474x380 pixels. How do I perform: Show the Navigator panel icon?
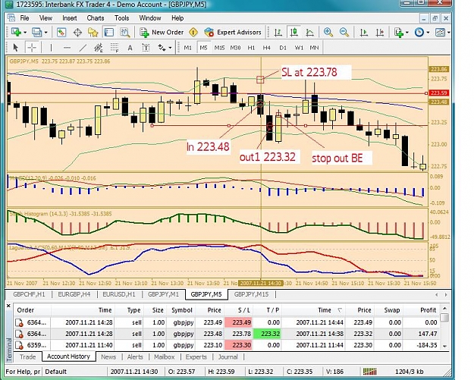click(x=93, y=33)
